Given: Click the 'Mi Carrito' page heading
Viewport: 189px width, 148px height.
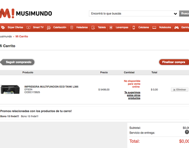Looking at the screenshot, I should [x=8, y=46].
